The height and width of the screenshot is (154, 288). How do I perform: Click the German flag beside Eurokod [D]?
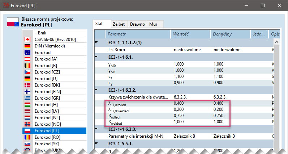[x=27, y=79]
